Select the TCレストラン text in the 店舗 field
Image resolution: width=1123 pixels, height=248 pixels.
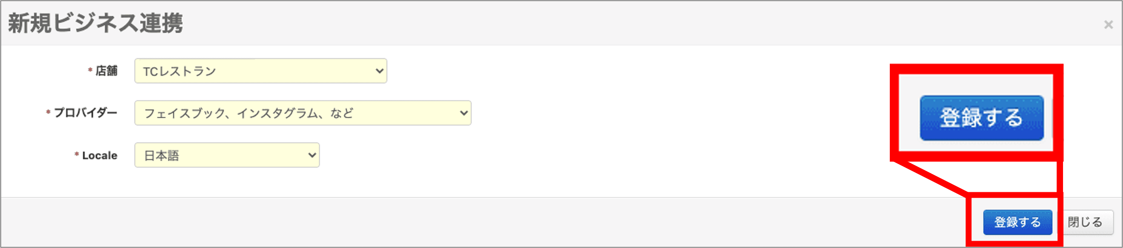click(x=180, y=71)
